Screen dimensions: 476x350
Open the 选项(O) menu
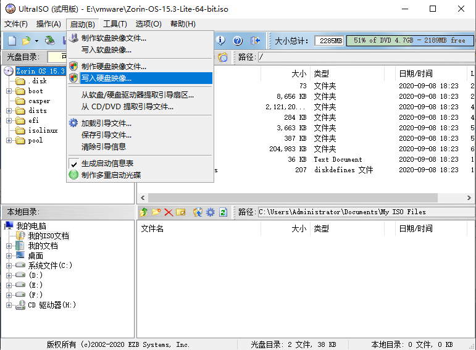(x=148, y=24)
